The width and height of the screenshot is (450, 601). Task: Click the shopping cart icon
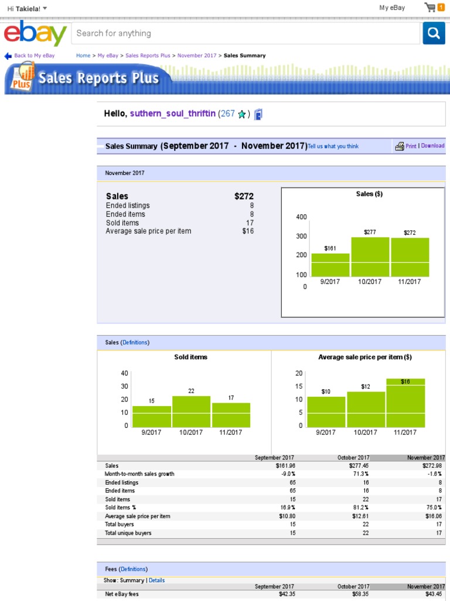[x=431, y=8]
